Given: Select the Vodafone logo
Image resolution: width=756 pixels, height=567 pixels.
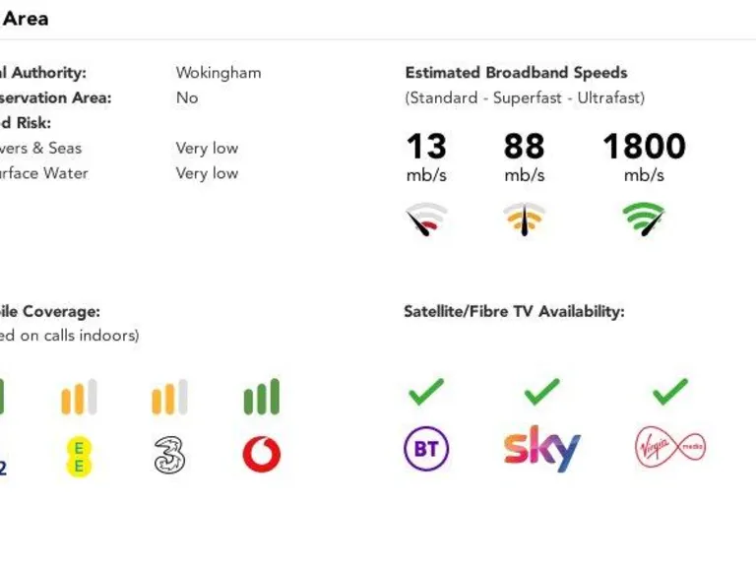Looking at the screenshot, I should 261,454.
